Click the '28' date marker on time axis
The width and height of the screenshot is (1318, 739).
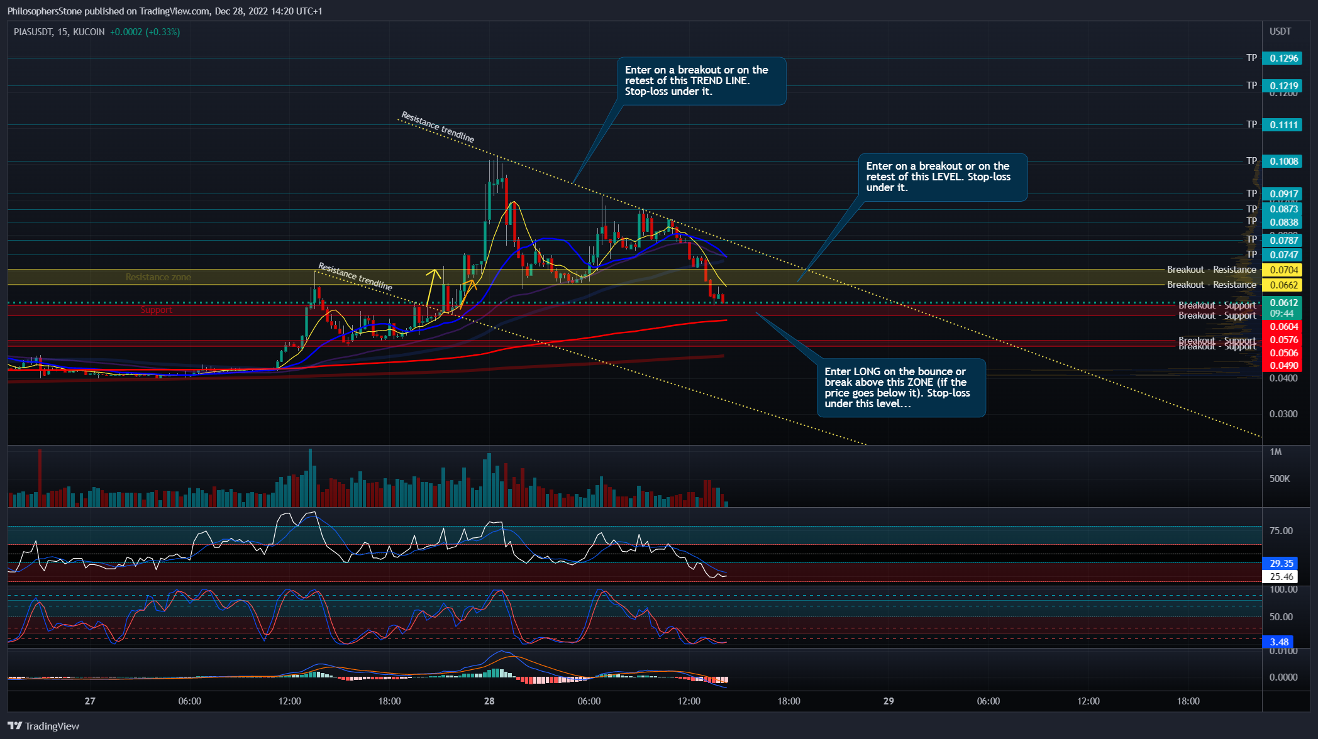(x=489, y=701)
